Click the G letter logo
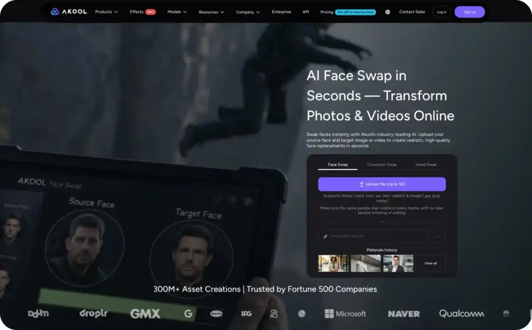Screen dimensions: 532x330 [x=188, y=314]
